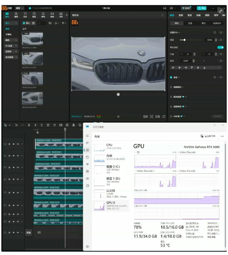
Task: Click the rotate icon in timeline toolbar
Action: click(x=80, y=125)
